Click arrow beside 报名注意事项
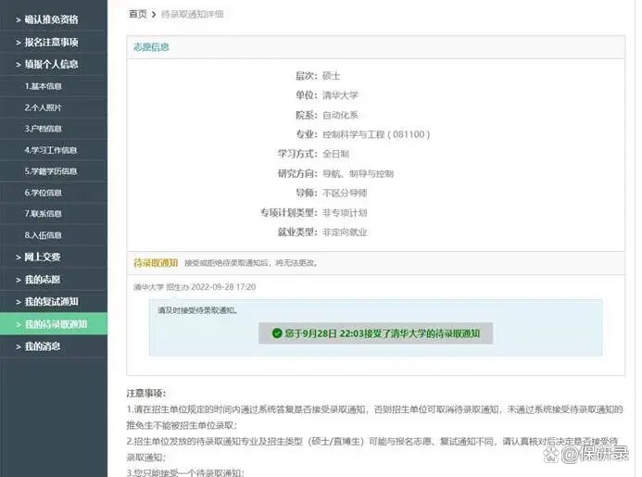Image resolution: width=642 pixels, height=477 pixels. click(19, 43)
